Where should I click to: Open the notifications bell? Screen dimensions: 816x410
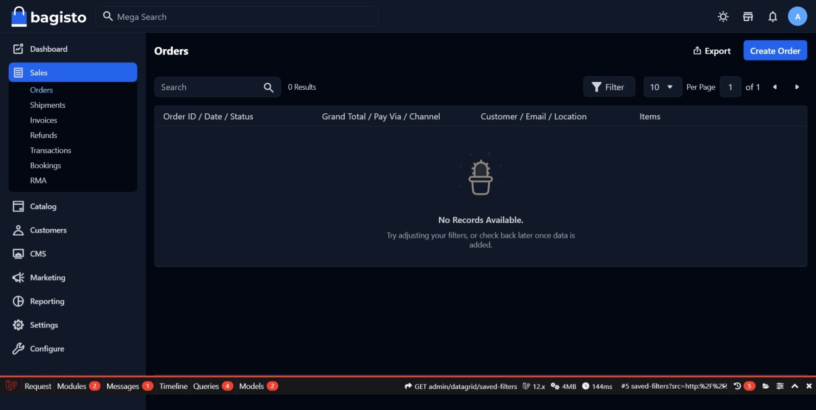coord(772,17)
